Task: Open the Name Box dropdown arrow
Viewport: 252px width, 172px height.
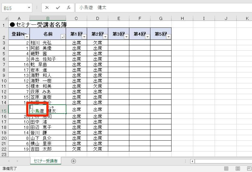Action: point(29,8)
